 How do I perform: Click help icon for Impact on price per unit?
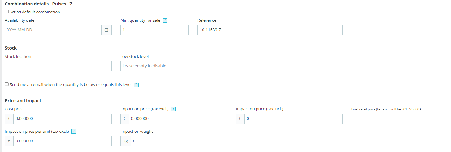[74, 131]
